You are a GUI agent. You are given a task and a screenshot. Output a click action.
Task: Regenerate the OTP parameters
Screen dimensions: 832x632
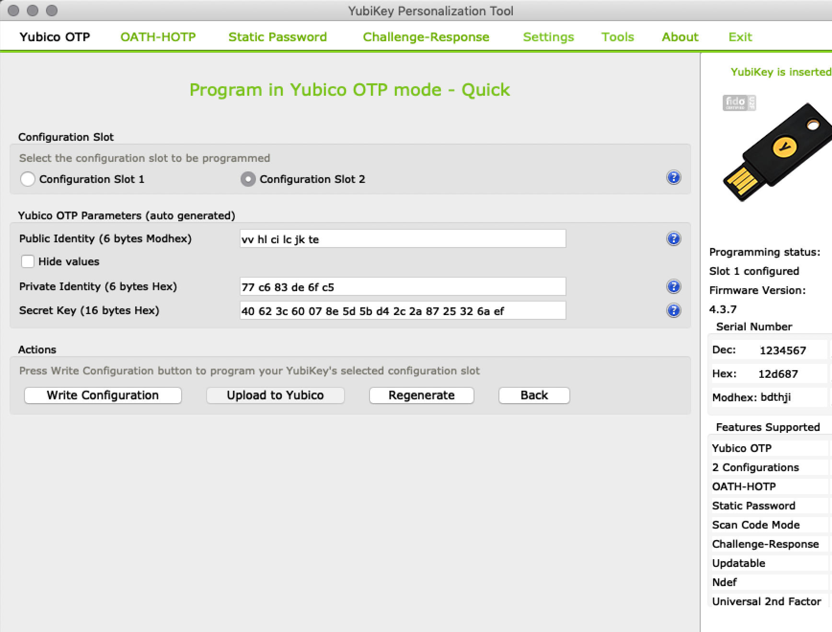tap(421, 395)
